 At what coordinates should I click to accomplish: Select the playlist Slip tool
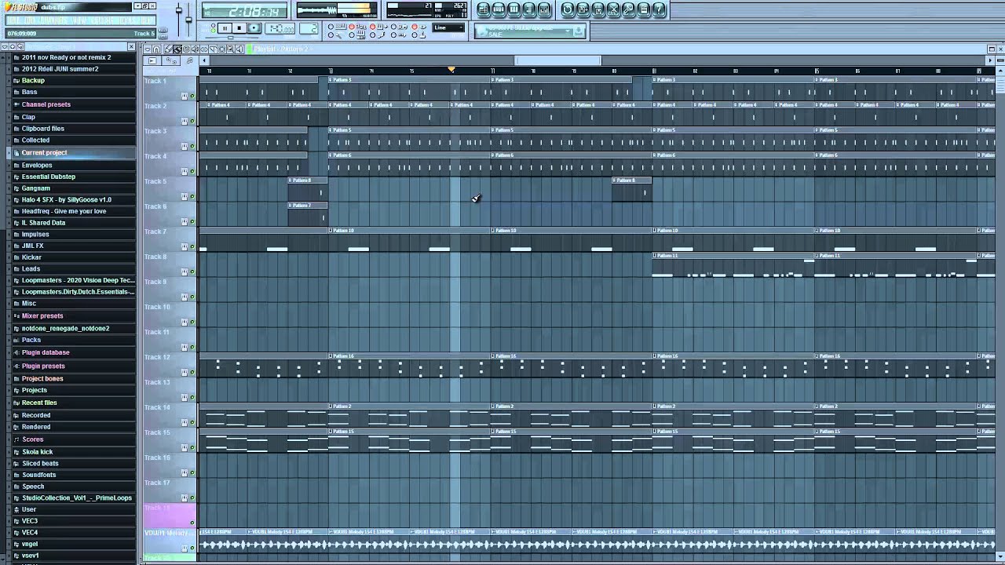(204, 49)
